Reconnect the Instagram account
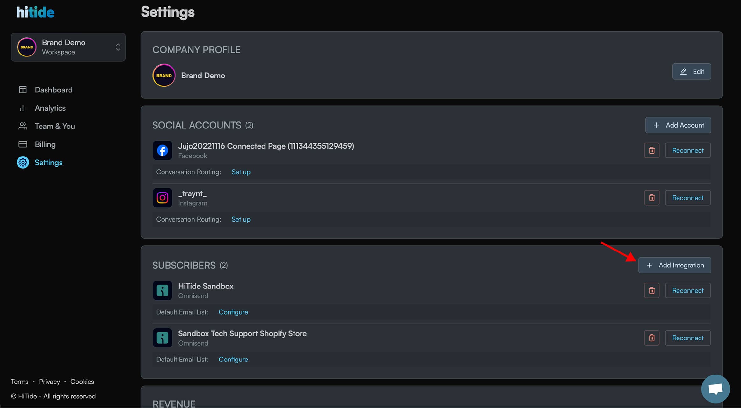741x408 pixels. (x=687, y=198)
